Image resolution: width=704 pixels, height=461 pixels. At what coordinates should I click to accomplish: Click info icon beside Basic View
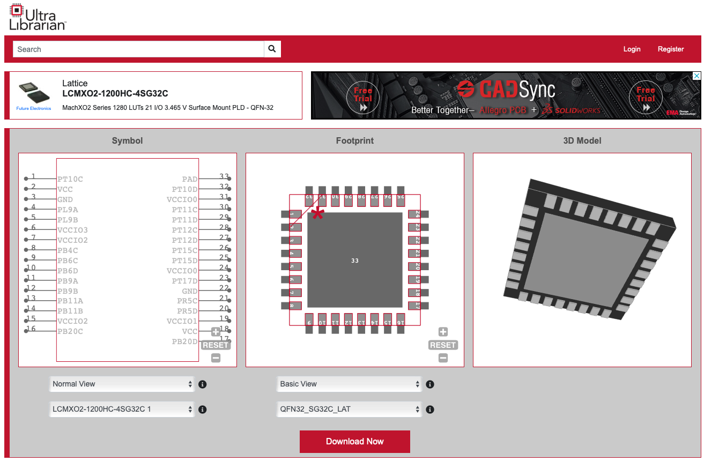pyautogui.click(x=430, y=384)
